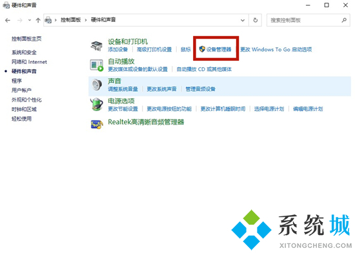355x257 pixels.
Task: Open 程序 category in sidebar
Action: [x=17, y=81]
